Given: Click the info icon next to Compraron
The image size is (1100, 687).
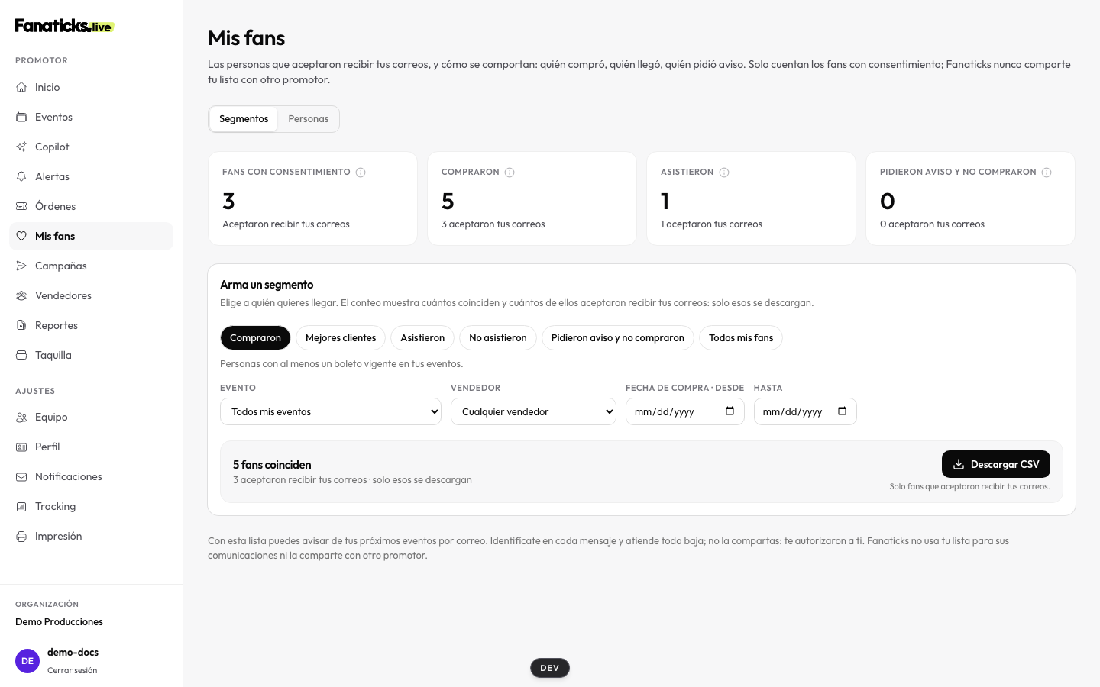Looking at the screenshot, I should pos(510,173).
